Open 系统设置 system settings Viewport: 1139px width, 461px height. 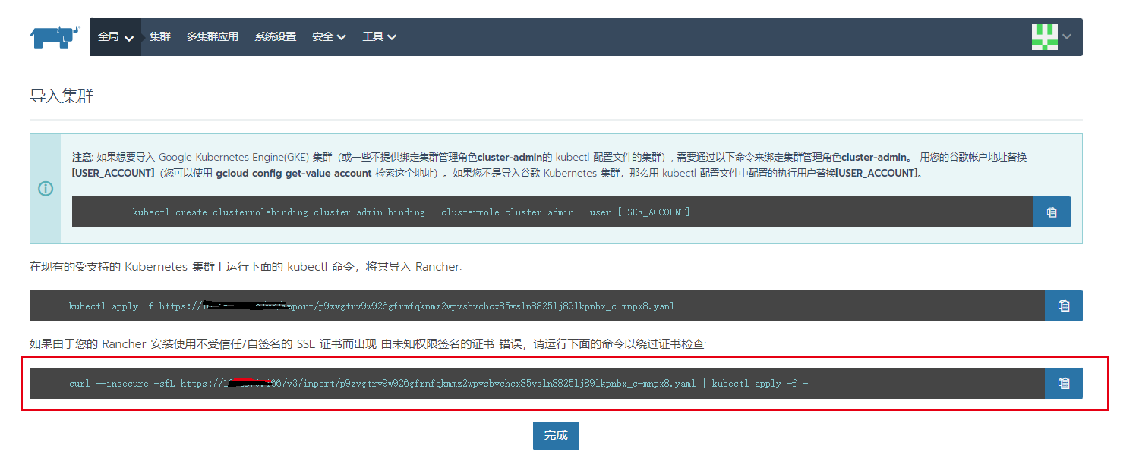[276, 36]
